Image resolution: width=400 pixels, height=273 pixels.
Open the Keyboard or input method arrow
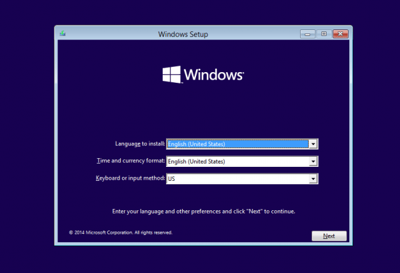click(x=313, y=179)
